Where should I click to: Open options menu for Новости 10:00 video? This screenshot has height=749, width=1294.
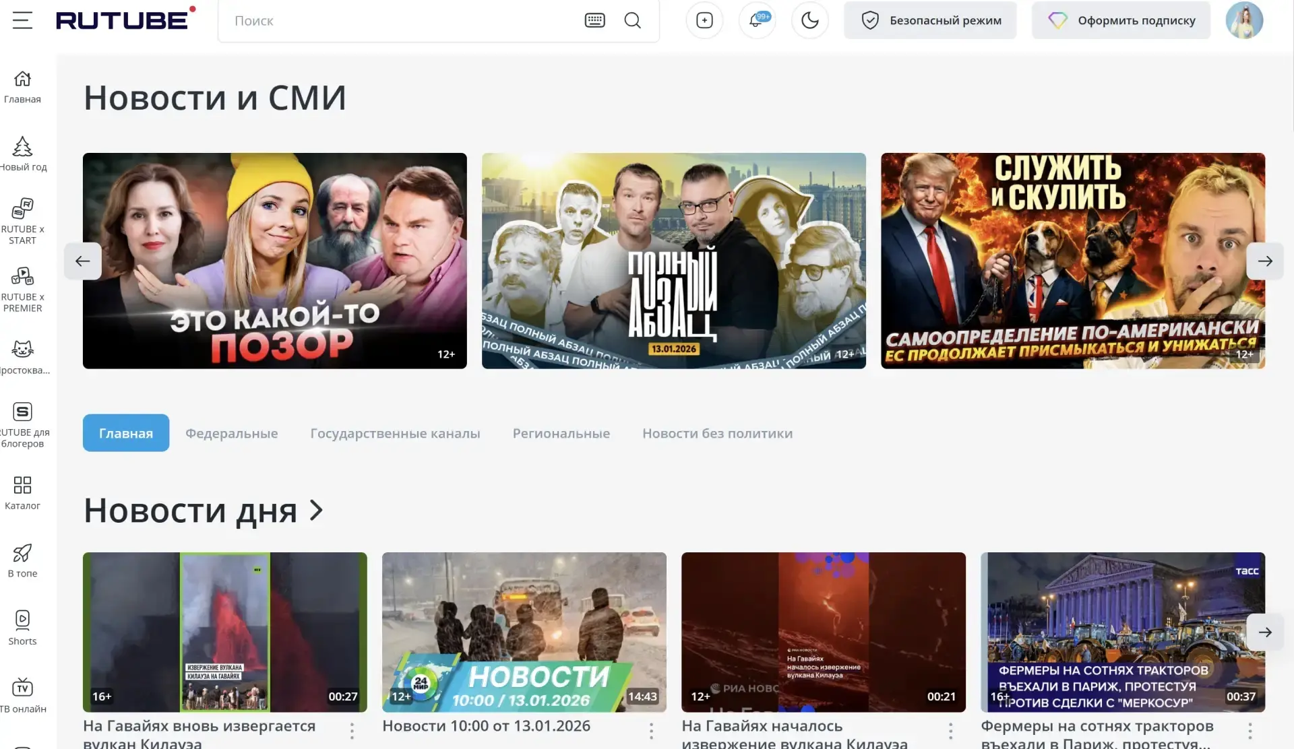(x=651, y=730)
